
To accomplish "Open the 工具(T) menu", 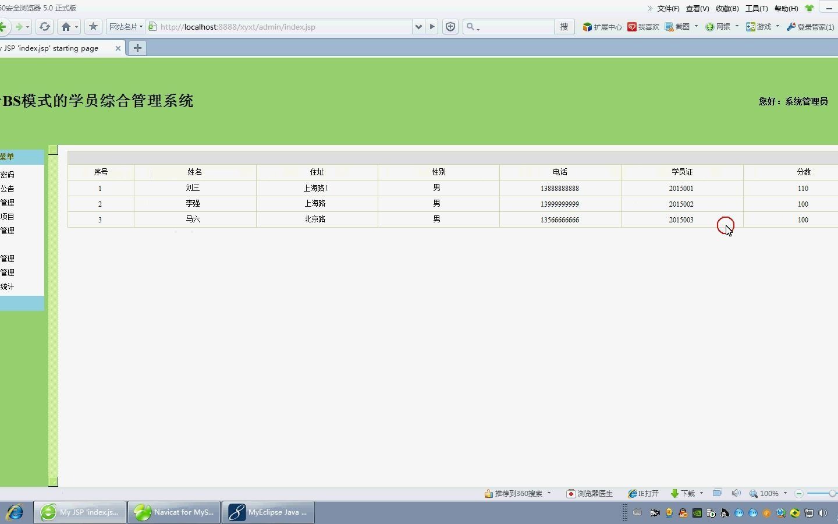I will (x=757, y=8).
